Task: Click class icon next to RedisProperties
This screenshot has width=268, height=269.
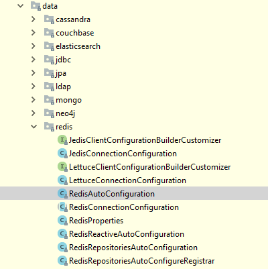Action: tap(62, 221)
